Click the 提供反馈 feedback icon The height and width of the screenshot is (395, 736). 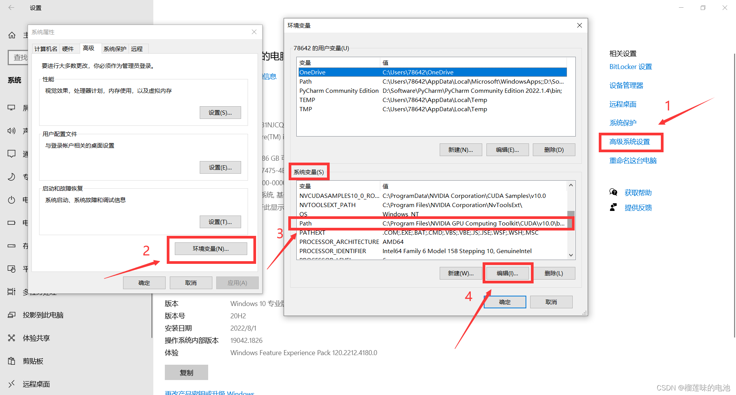(613, 207)
